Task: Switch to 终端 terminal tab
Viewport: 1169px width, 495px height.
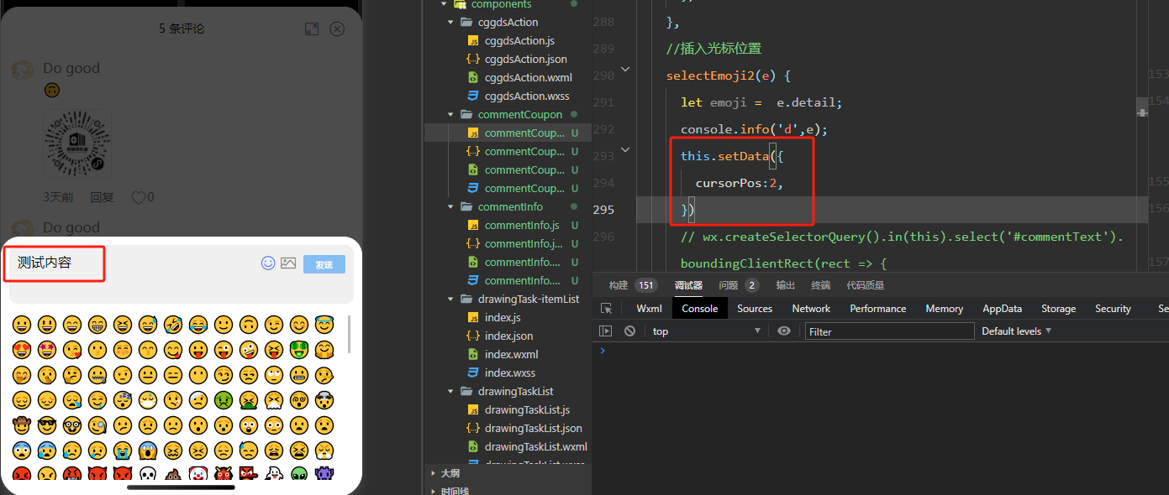Action: (820, 285)
